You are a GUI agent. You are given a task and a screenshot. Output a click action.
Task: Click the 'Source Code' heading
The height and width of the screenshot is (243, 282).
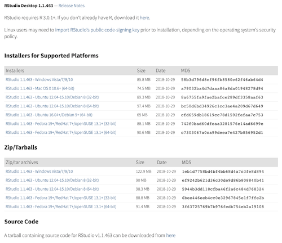(21, 222)
